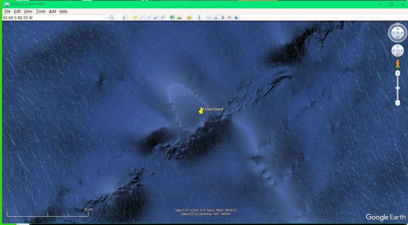Click the zoom slider handle
The height and width of the screenshot is (225, 408).
[397, 88]
